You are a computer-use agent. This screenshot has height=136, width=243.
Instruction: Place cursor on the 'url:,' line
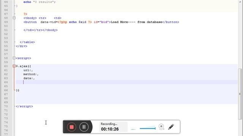coord(28,70)
